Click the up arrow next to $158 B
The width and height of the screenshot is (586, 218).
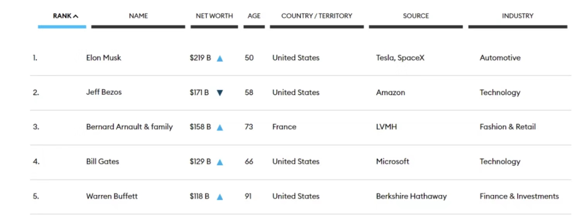click(220, 127)
